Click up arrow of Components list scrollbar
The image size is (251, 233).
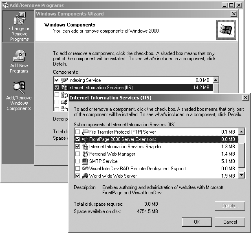point(216,80)
